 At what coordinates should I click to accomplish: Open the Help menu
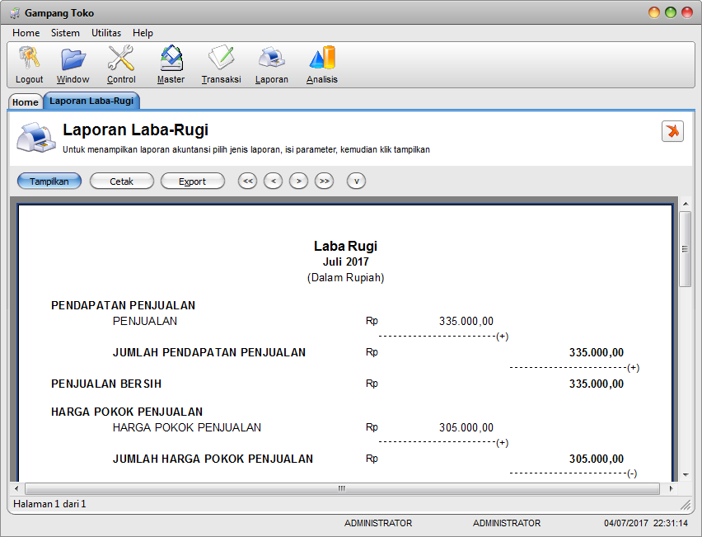coord(143,33)
